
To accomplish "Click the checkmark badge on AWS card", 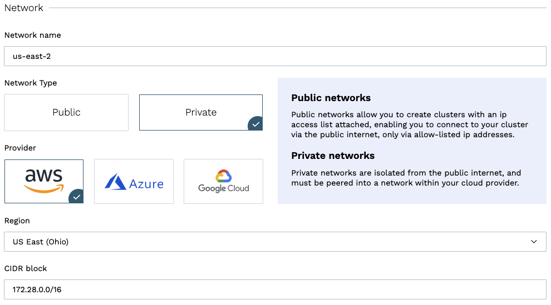I will (x=77, y=197).
